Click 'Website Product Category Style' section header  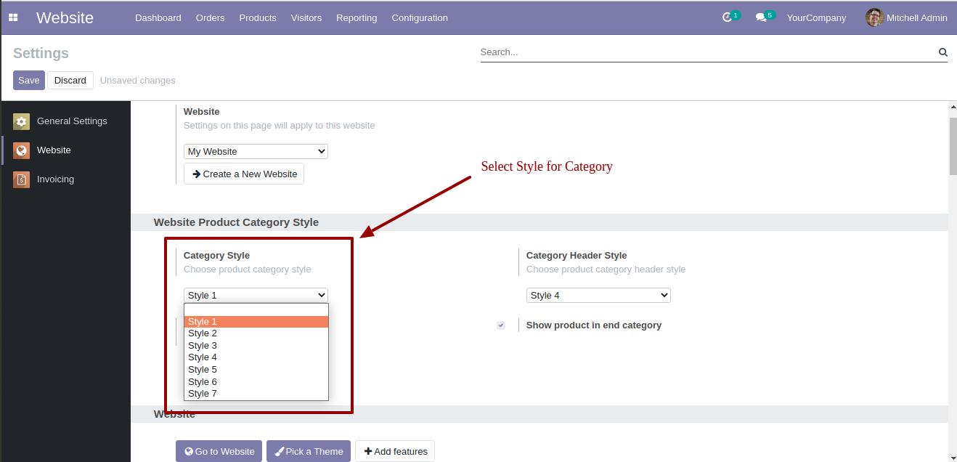pyautogui.click(x=236, y=222)
